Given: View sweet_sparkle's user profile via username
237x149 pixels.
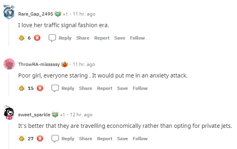Looking at the screenshot, I should click(34, 115).
